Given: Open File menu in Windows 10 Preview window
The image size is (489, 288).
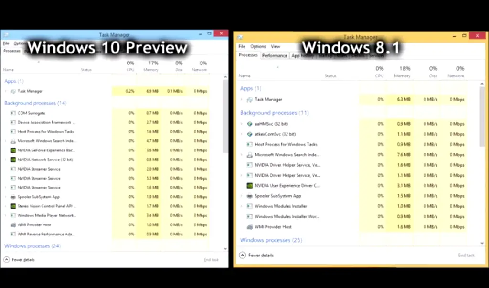Looking at the screenshot, I should tap(6, 43).
